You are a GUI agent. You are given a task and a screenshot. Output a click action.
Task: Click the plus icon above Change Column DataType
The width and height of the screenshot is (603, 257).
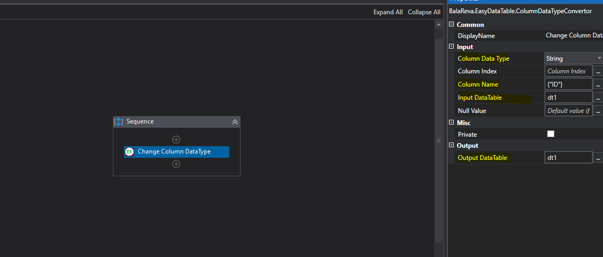click(176, 140)
